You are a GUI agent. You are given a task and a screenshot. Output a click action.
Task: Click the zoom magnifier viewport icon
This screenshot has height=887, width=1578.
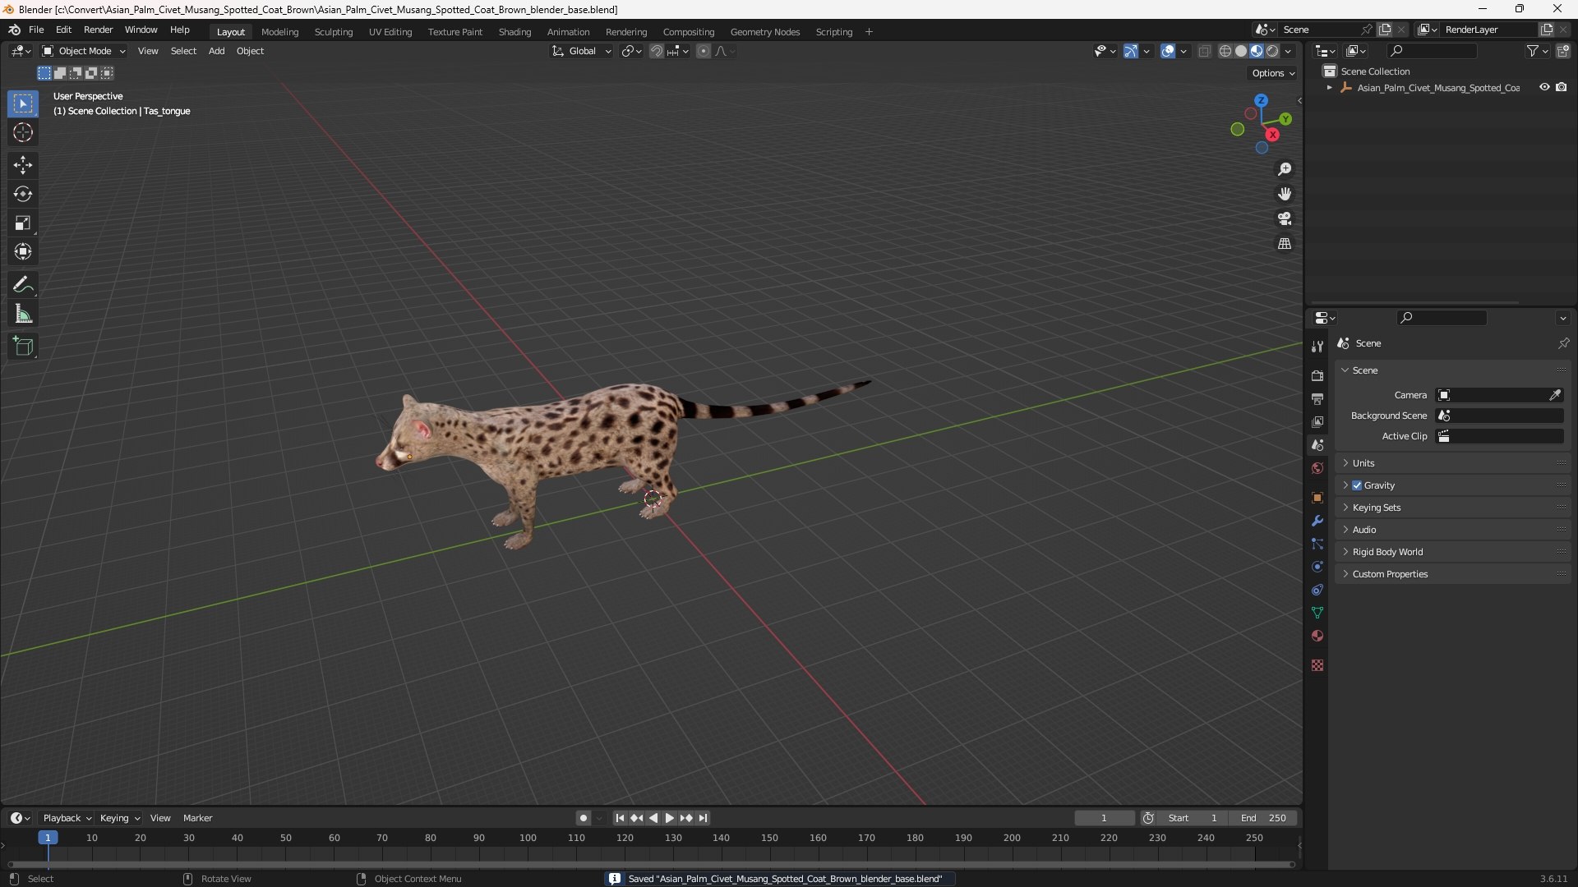(1285, 169)
